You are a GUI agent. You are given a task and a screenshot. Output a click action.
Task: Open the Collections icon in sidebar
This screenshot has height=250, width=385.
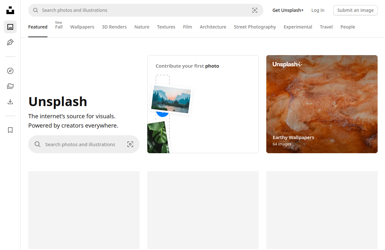point(10,86)
